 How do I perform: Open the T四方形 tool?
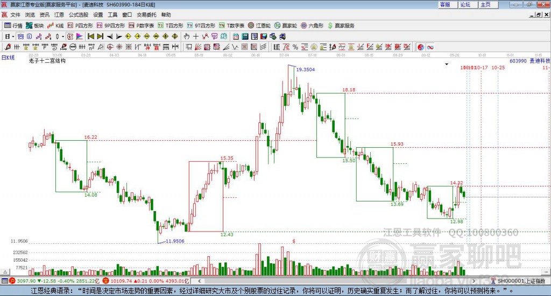(171, 26)
